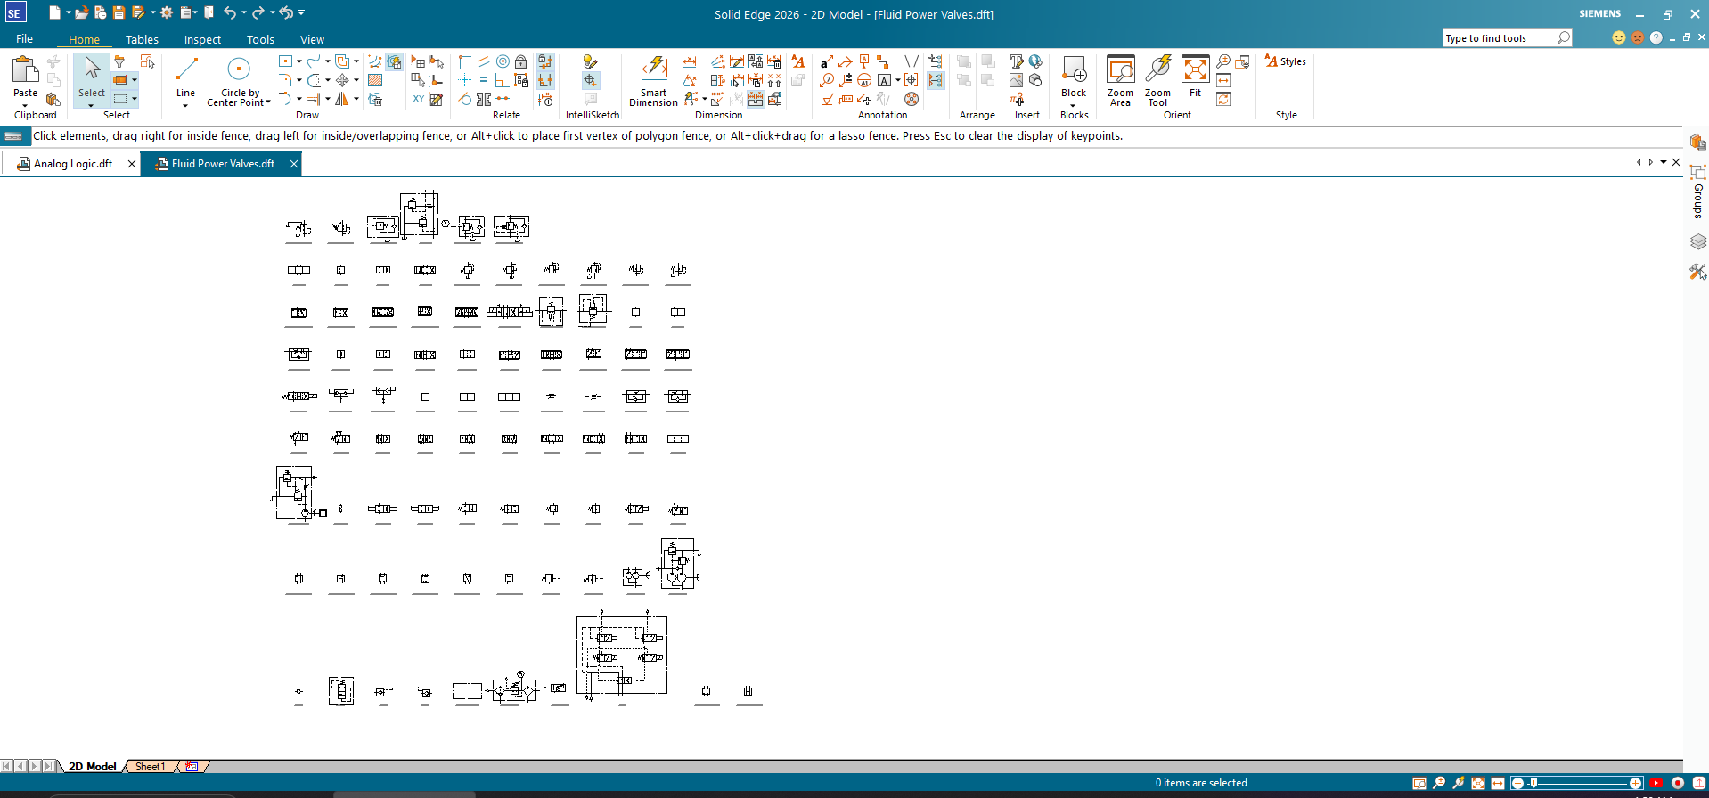This screenshot has width=1709, height=798.
Task: Toggle the IntelliSketch crosshair option
Action: 590,81
